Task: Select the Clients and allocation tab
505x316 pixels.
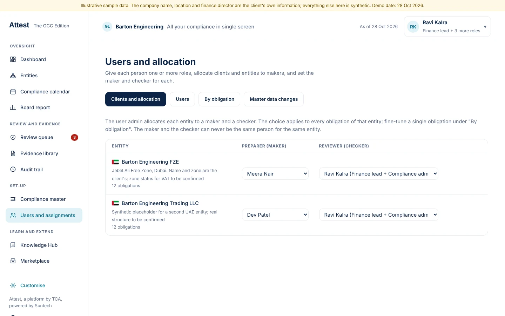Action: click(136, 99)
